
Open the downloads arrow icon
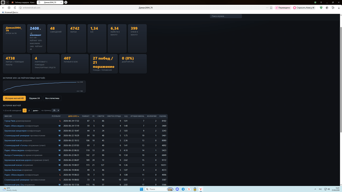[339, 8]
